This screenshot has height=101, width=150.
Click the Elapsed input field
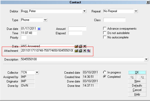click(75, 33)
